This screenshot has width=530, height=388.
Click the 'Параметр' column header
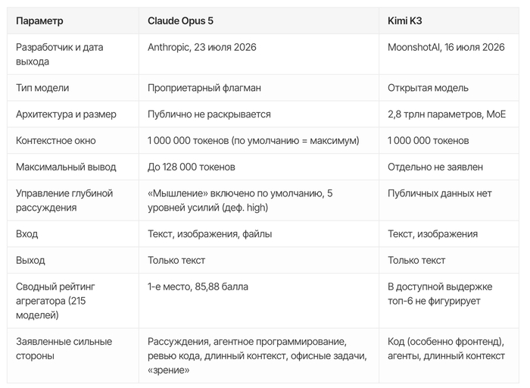click(39, 21)
